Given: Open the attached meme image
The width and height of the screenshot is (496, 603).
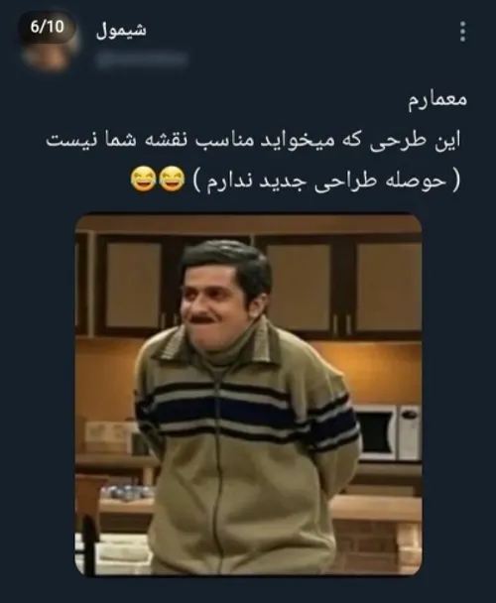Looking at the screenshot, I should tap(248, 394).
